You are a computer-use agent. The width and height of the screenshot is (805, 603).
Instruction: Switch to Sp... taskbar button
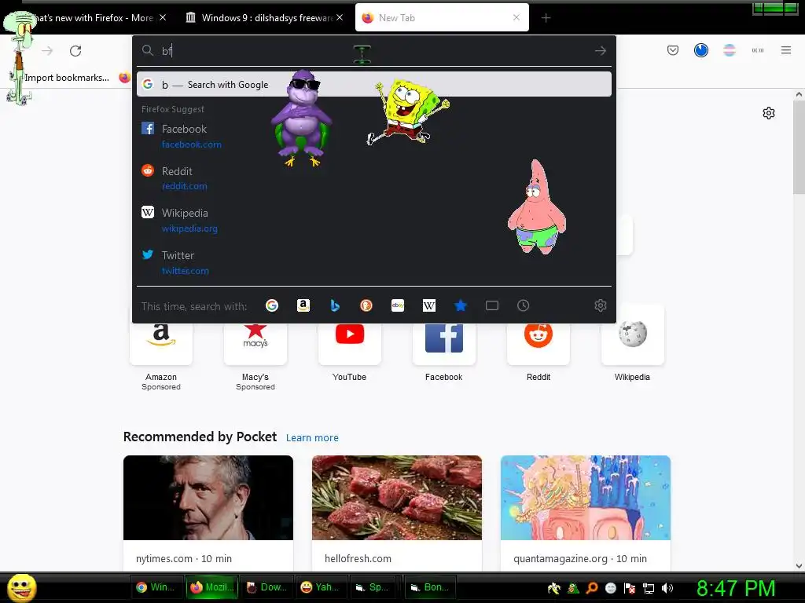(375, 587)
